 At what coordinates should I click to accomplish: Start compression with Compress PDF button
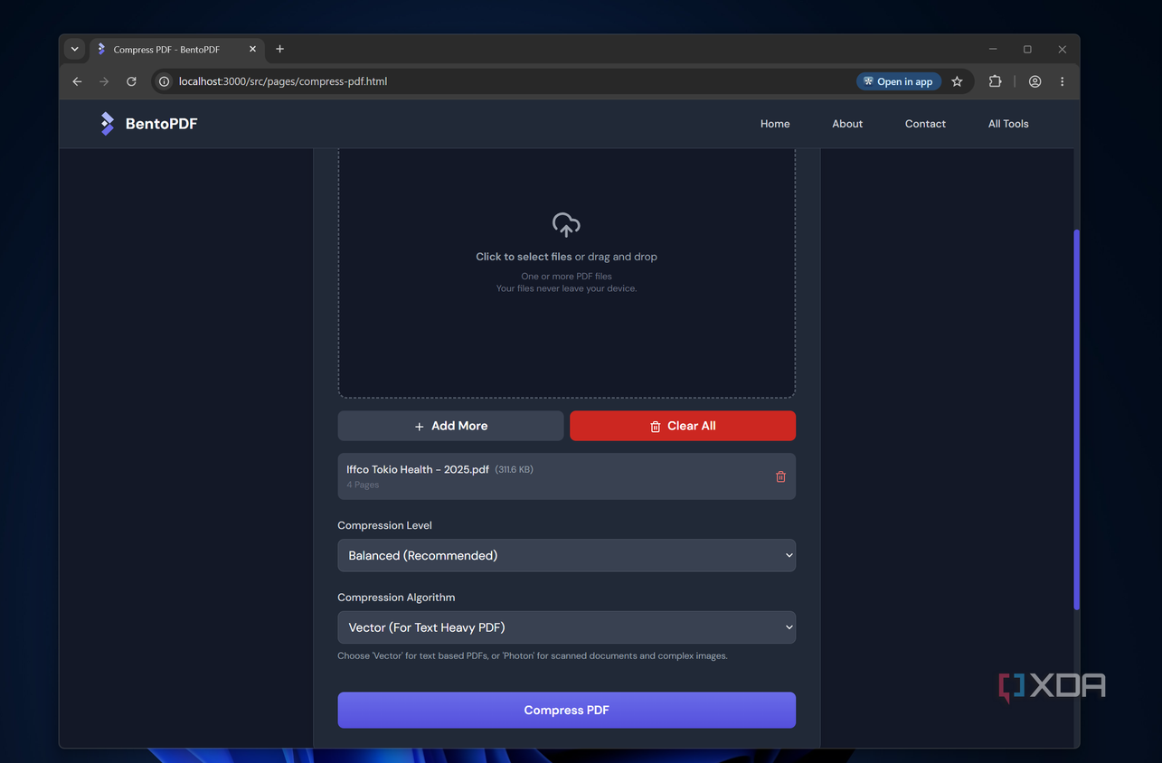coord(566,710)
